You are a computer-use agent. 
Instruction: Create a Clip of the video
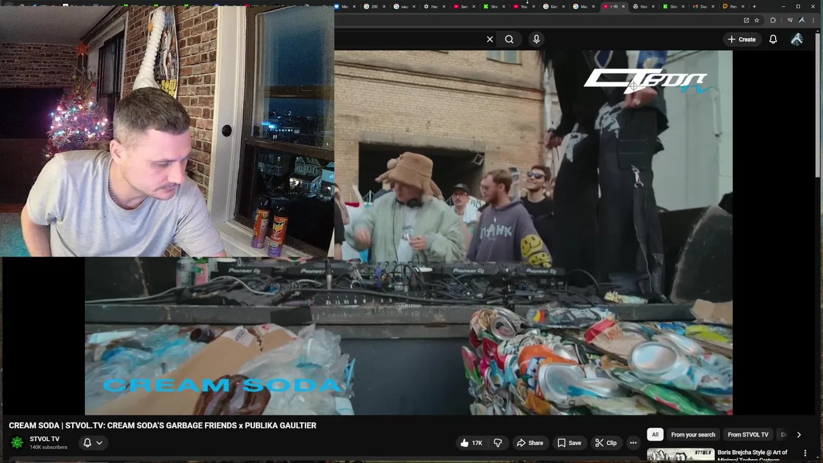[x=606, y=442]
